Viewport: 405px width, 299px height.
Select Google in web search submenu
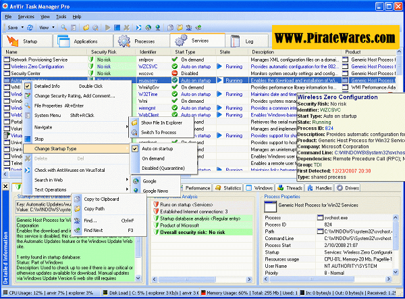pos(155,181)
